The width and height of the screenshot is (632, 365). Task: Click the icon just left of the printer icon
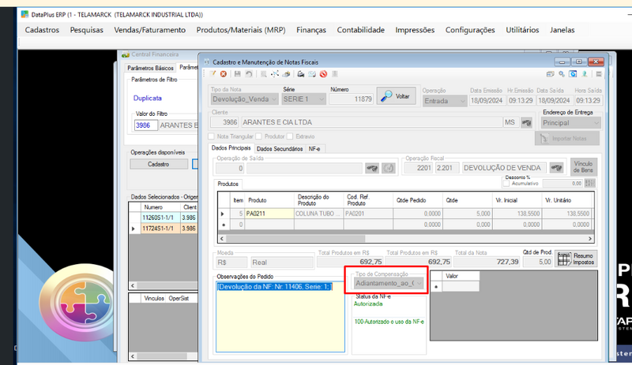coord(286,74)
